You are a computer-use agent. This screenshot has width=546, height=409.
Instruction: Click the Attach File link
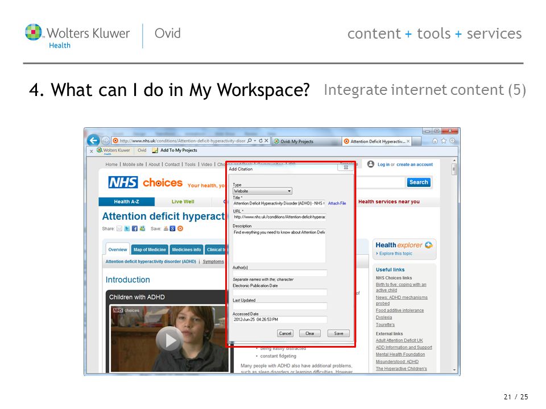tap(337, 203)
